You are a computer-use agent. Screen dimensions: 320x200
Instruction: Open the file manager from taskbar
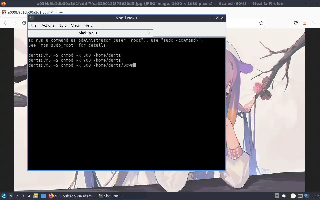pyautogui.click(x=36, y=196)
